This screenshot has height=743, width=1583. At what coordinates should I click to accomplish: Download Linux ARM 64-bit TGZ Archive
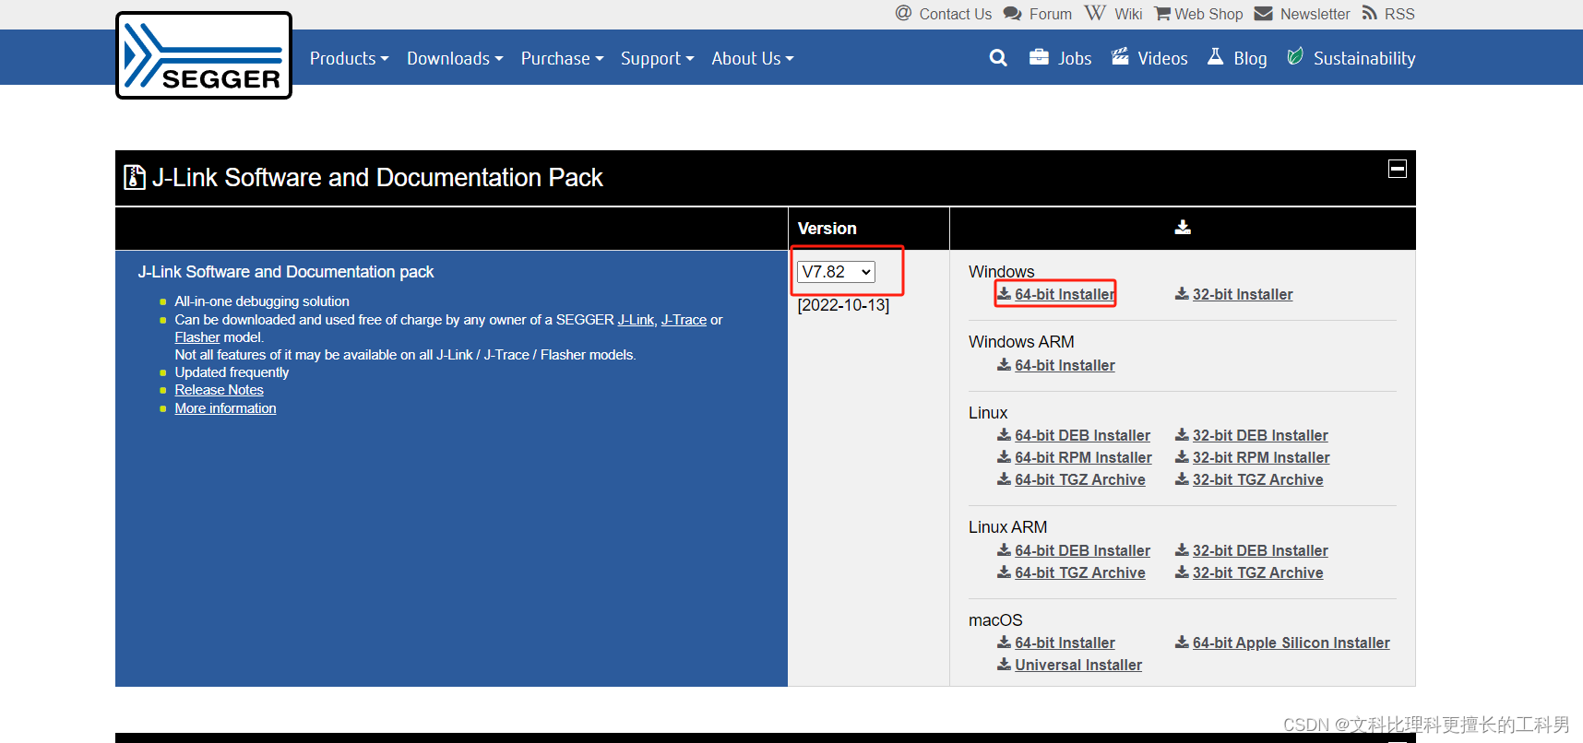coord(1080,572)
